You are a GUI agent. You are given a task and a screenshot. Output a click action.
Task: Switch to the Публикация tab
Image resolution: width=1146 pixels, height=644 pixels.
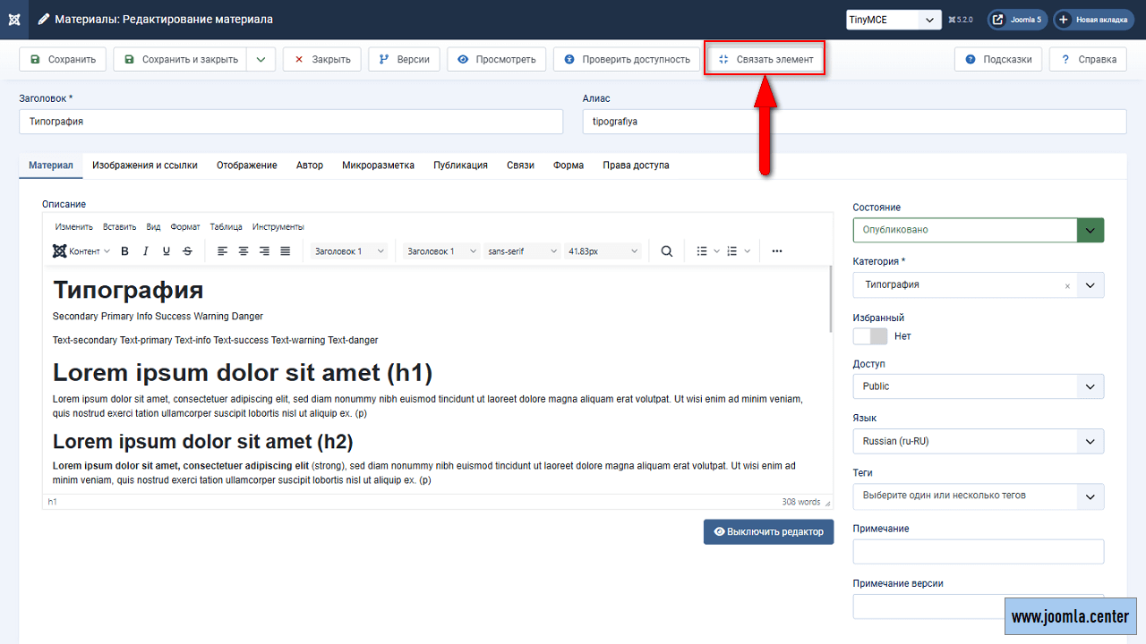[x=460, y=165]
